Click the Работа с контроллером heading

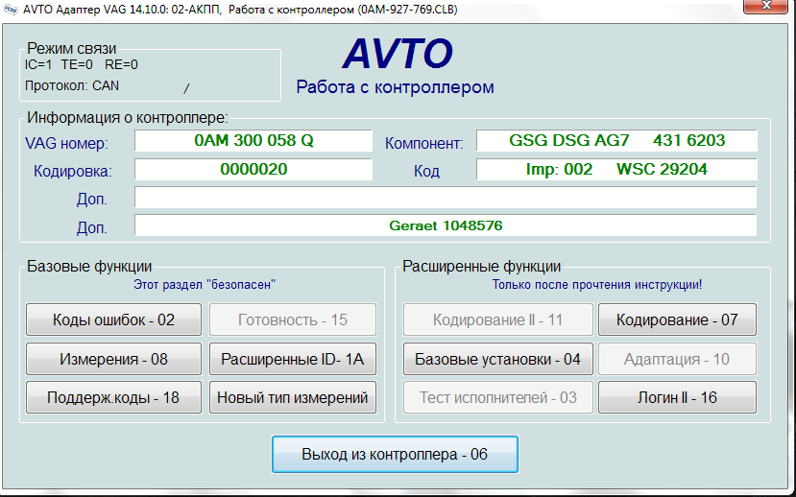pos(395,86)
